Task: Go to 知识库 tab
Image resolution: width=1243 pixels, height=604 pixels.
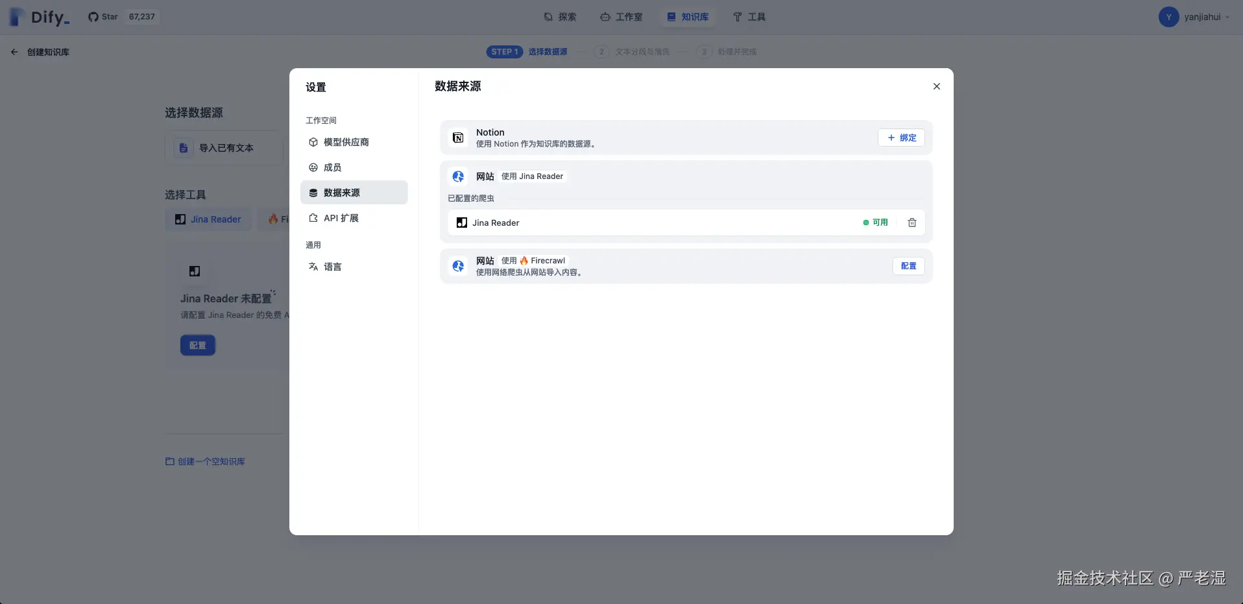Action: click(688, 17)
